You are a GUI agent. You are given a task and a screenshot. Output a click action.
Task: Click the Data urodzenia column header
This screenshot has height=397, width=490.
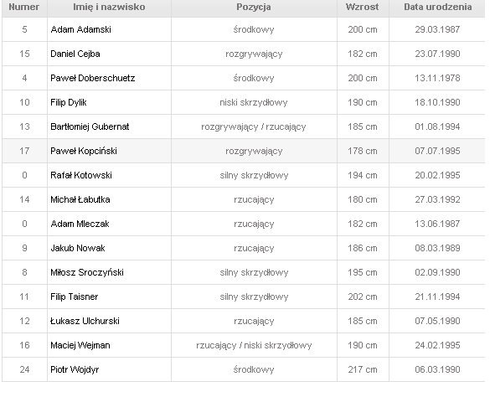(x=438, y=7)
